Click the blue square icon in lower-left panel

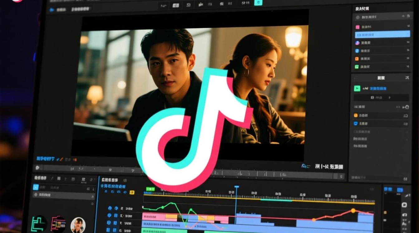coord(36,187)
